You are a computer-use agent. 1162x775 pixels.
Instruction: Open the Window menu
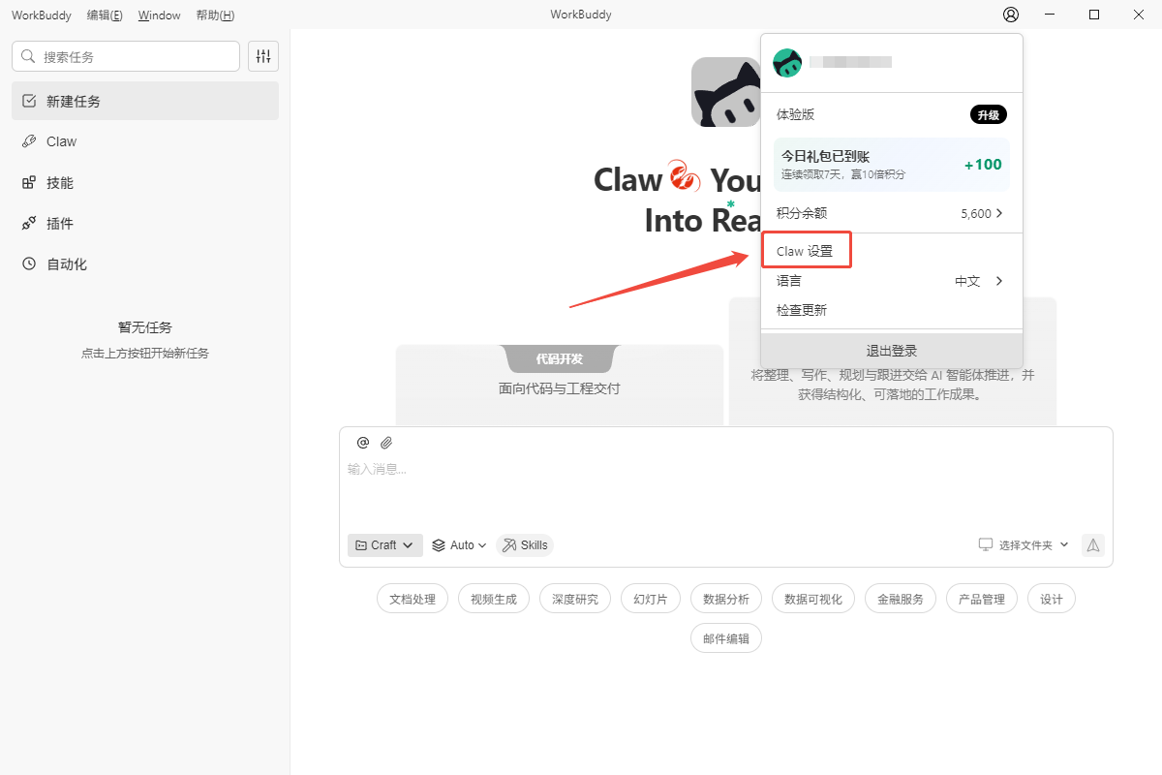(160, 15)
